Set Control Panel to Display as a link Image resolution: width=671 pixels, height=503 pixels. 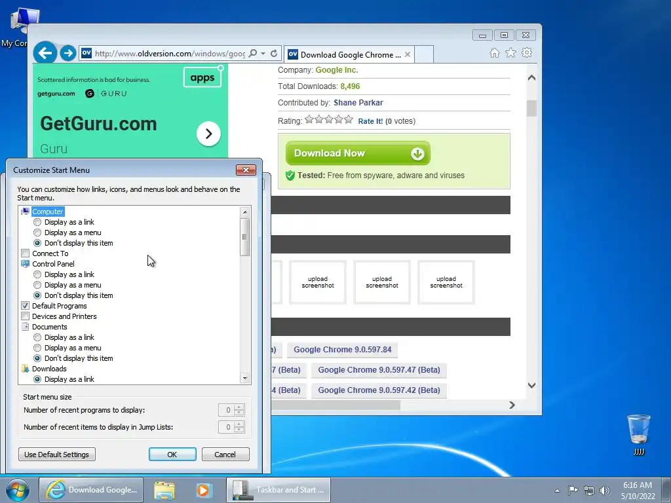(x=37, y=274)
